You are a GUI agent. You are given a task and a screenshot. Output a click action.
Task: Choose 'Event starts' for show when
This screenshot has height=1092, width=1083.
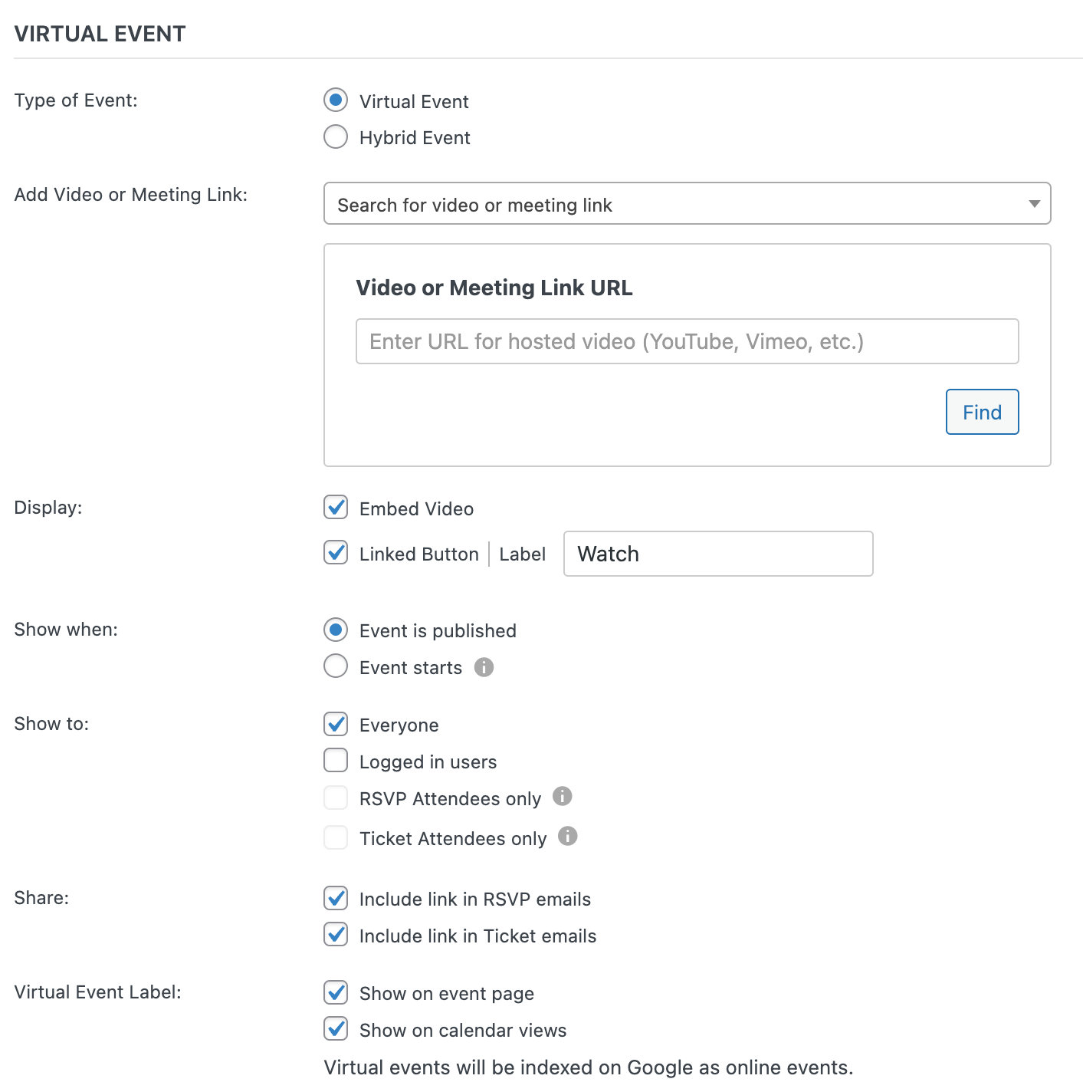336,666
